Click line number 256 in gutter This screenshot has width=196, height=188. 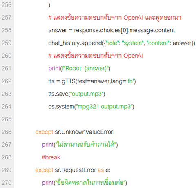7,5
